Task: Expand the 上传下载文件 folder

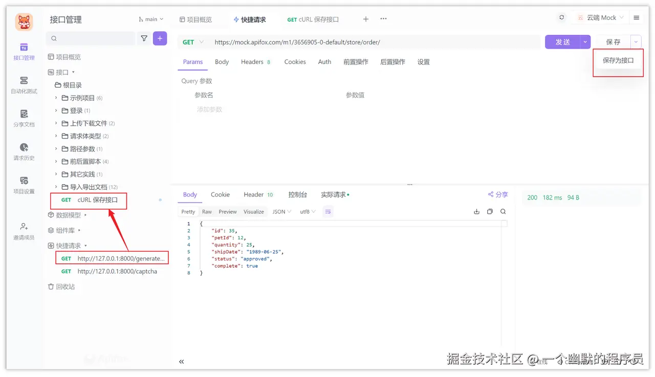Action: coord(56,123)
